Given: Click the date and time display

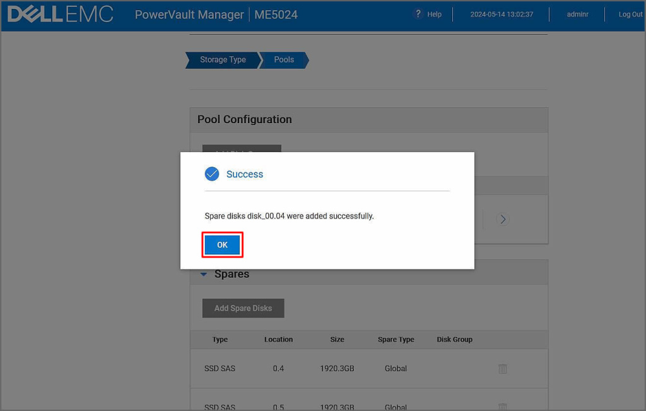Looking at the screenshot, I should tap(501, 15).
